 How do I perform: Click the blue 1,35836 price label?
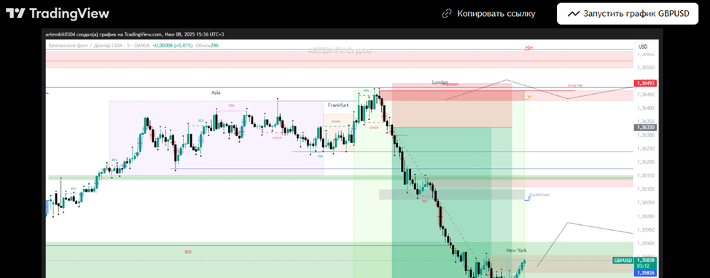(x=646, y=273)
